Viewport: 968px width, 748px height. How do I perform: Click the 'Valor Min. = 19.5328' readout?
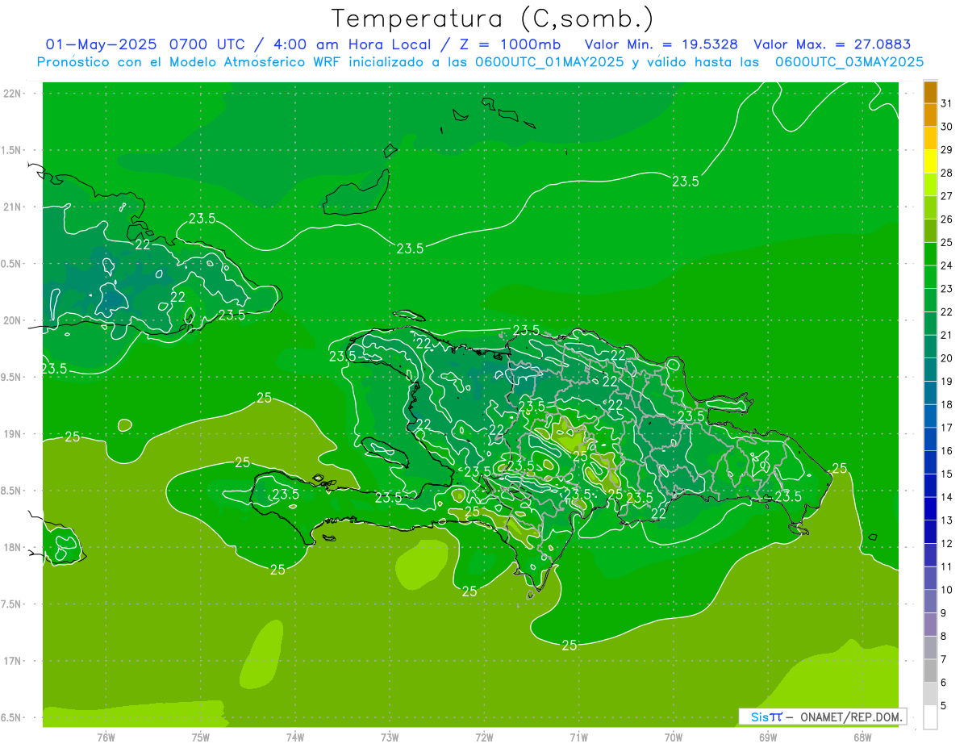(x=661, y=44)
